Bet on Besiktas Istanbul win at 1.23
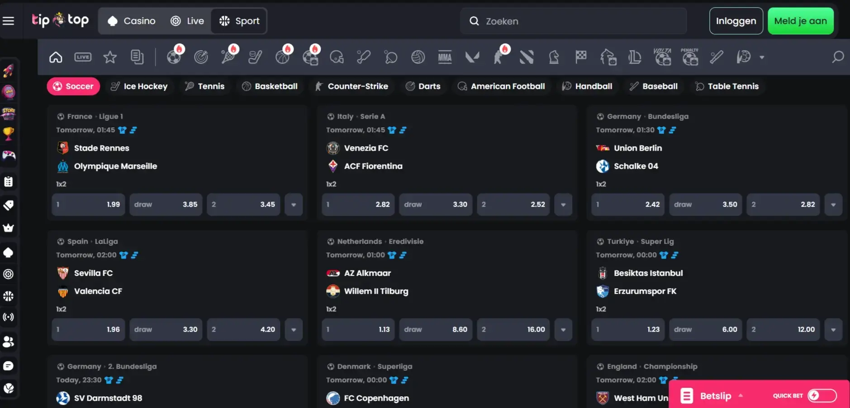The width and height of the screenshot is (850, 408). pyautogui.click(x=628, y=329)
